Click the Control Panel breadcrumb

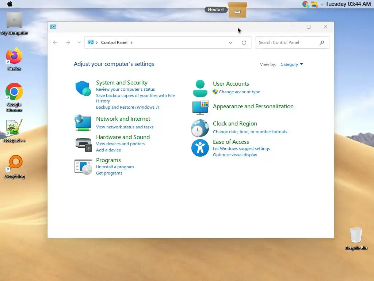[x=114, y=42]
